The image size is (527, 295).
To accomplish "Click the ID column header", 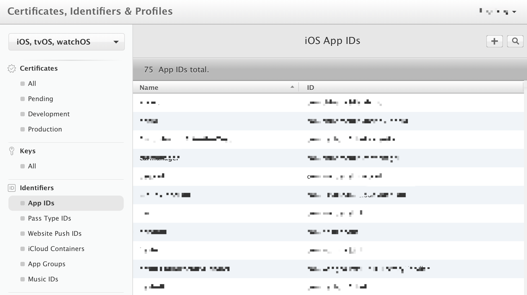I will (x=310, y=87).
